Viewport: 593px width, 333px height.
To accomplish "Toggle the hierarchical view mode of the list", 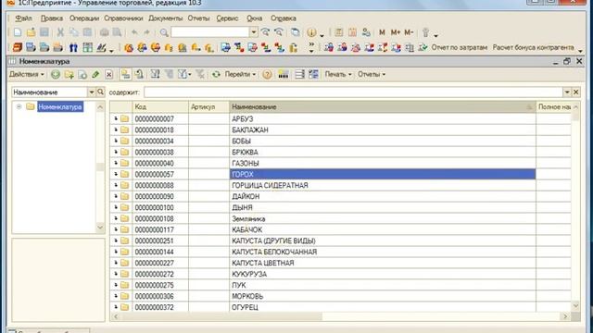I will [x=126, y=74].
